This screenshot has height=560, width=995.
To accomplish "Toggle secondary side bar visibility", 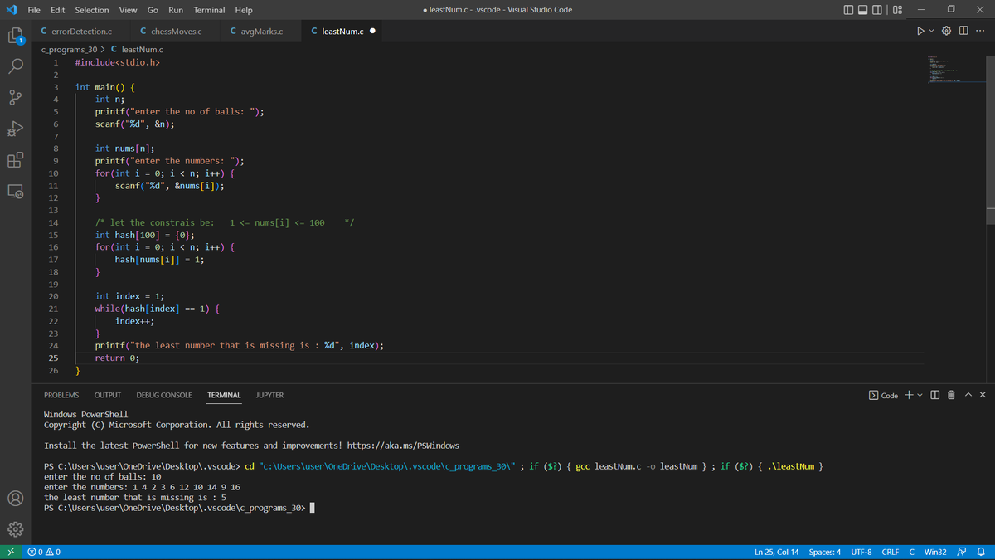I will coord(876,10).
